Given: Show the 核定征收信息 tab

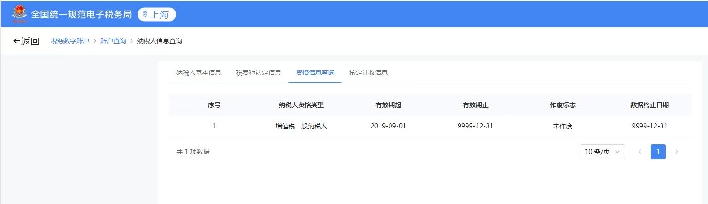Looking at the screenshot, I should (x=368, y=72).
